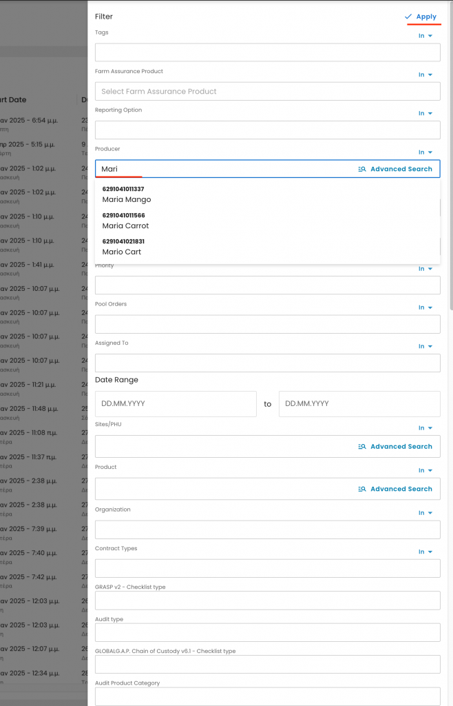Expand the Pool Orders 'In' dropdown
Viewport: 453px width, 706px height.
[x=425, y=307]
